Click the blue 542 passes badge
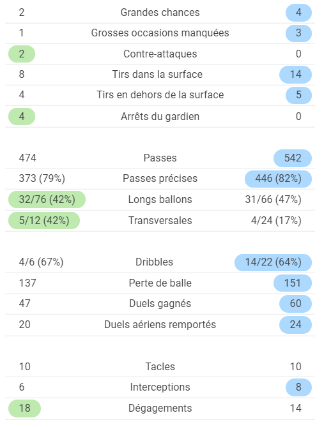The width and height of the screenshot is (324, 427). point(293,158)
